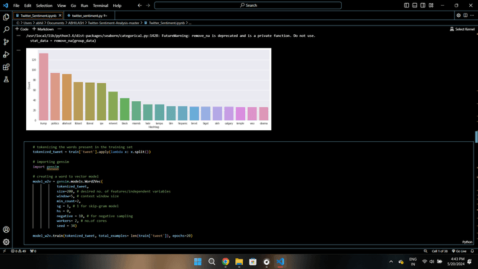Screen dimensions: 478x269
Task: Open the Terminal menu
Action: click(x=100, y=6)
